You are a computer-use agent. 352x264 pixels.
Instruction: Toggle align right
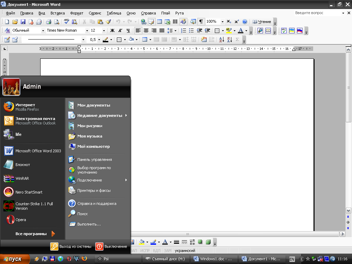tap(154, 31)
